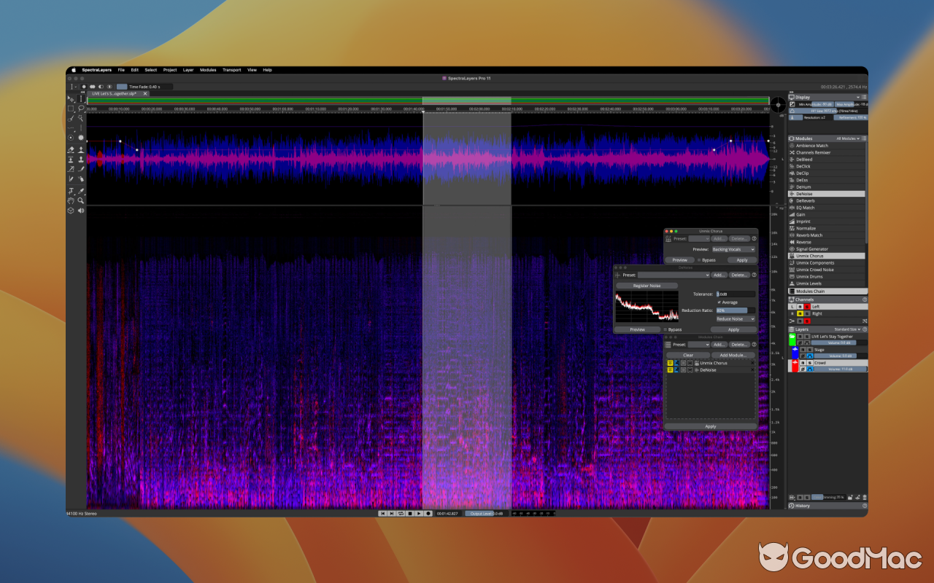Image resolution: width=934 pixels, height=583 pixels.
Task: Click Add Module in the Modules Chain
Action: 732,355
